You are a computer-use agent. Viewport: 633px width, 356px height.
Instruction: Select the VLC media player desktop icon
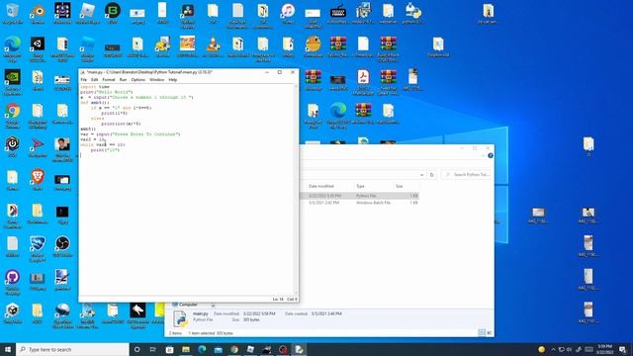[213, 46]
